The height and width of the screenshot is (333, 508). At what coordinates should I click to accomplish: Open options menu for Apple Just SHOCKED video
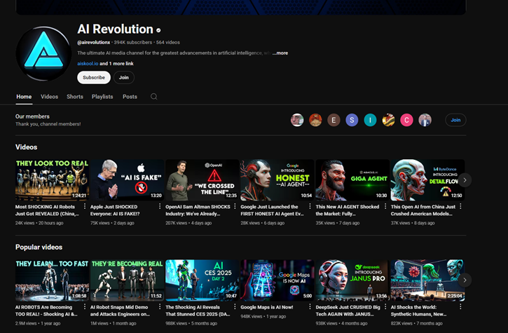[160, 207]
